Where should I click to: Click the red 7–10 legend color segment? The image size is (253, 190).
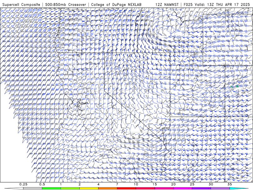[x=126, y=188]
